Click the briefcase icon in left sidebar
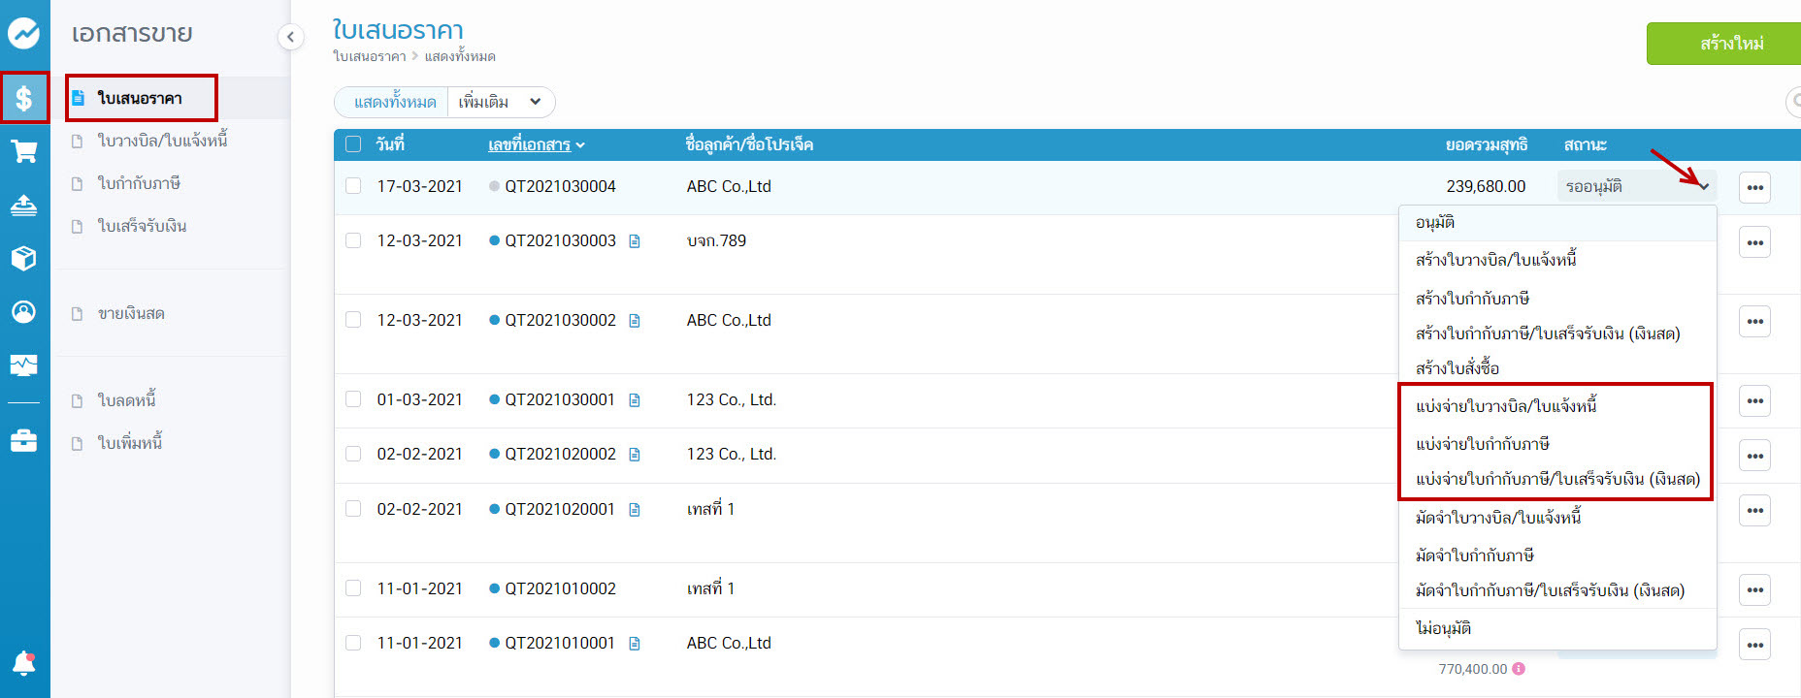The image size is (1801, 698). tap(24, 441)
